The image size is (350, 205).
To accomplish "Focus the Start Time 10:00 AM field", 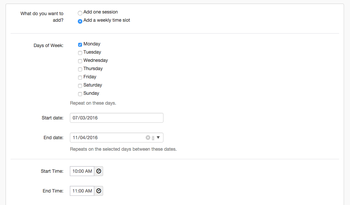I will pos(82,171).
